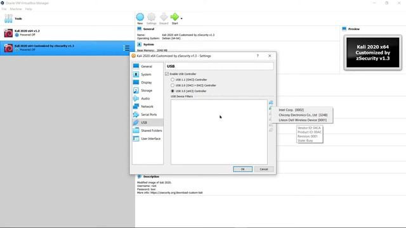
Task: Open the Network settings category
Action: click(x=148, y=106)
